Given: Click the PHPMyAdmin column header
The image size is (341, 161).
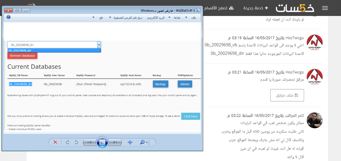Looking at the screenshot, I should [x=185, y=75].
